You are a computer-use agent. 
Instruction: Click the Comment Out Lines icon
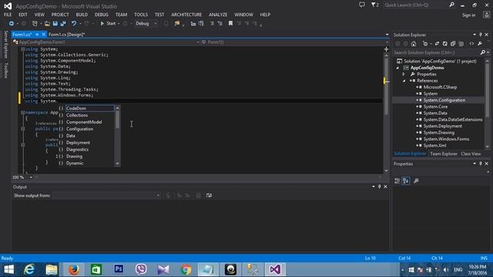click(212, 24)
